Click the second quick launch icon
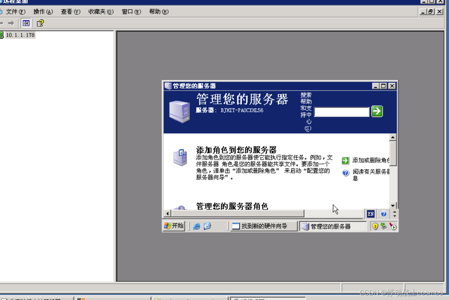This screenshot has height=300, width=449. (x=207, y=226)
